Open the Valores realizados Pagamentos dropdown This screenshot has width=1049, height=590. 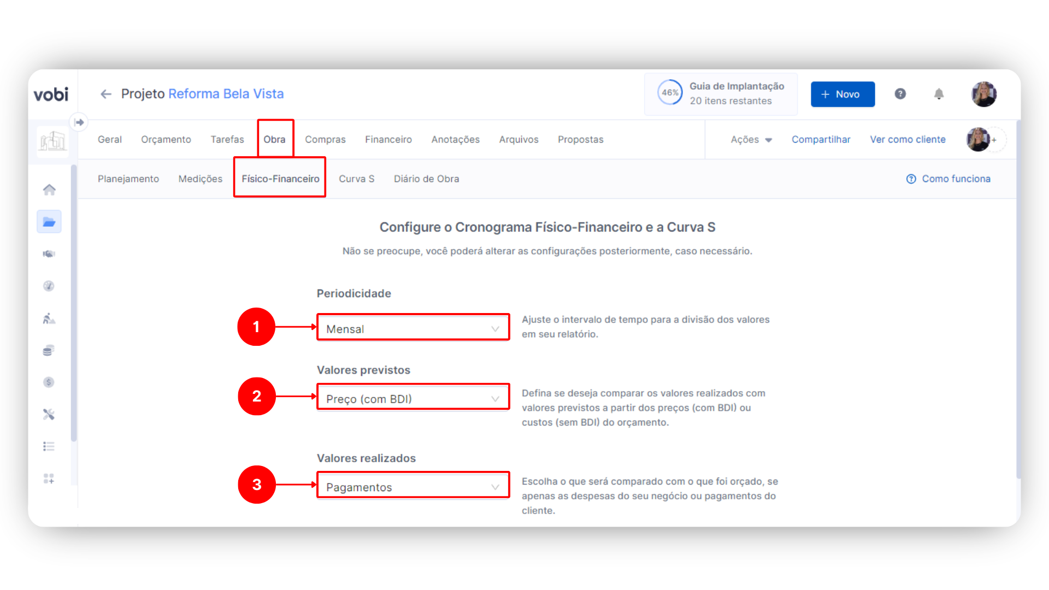click(413, 486)
